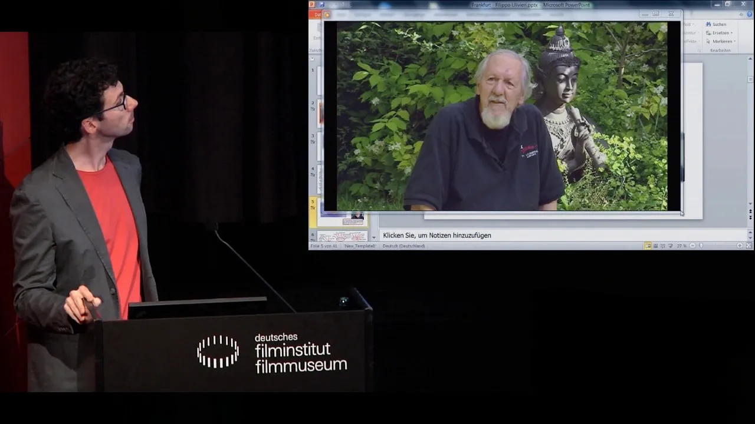Click the playing video frame
The width and height of the screenshot is (755, 424).
click(502, 116)
